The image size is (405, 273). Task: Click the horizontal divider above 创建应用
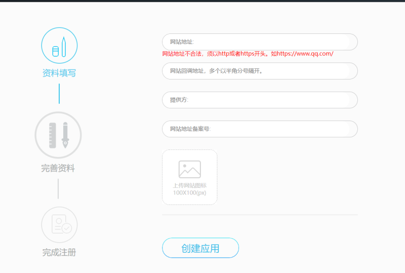tap(260, 215)
